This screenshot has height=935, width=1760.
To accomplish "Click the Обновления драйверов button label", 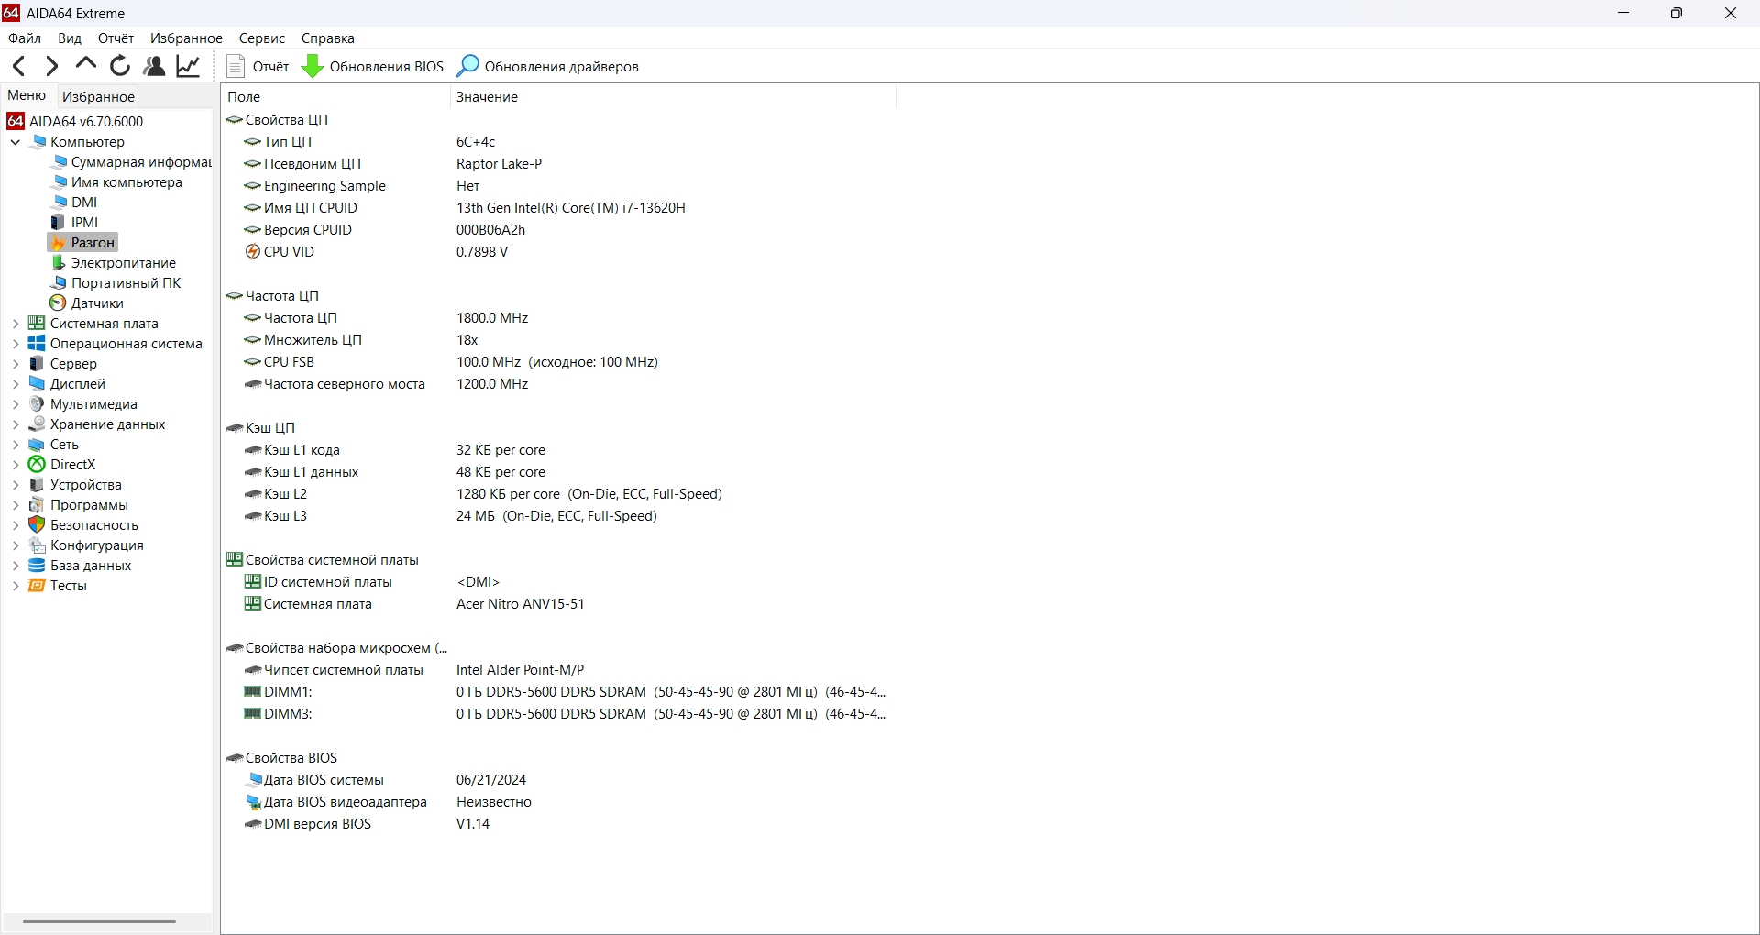I will pyautogui.click(x=562, y=67).
